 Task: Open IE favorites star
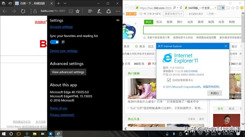click(x=233, y=8)
